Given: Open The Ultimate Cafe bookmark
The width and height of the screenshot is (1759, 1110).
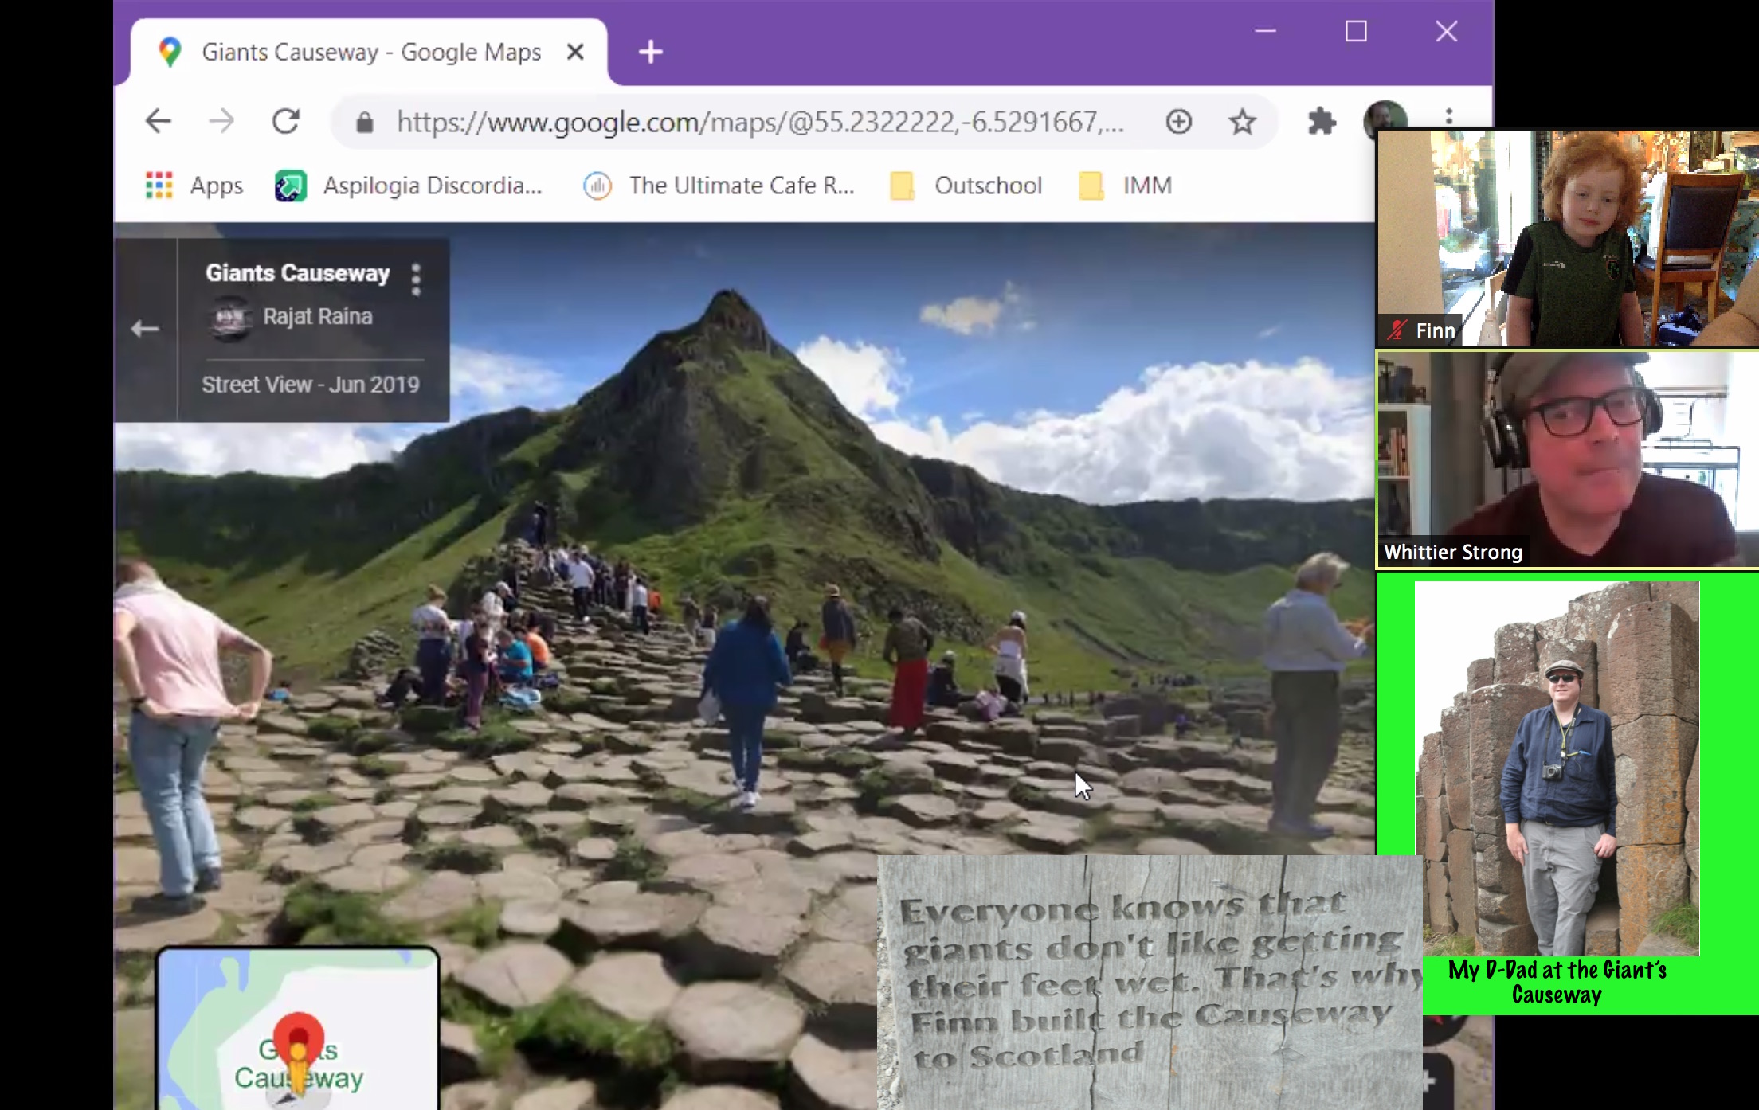Looking at the screenshot, I should (719, 186).
